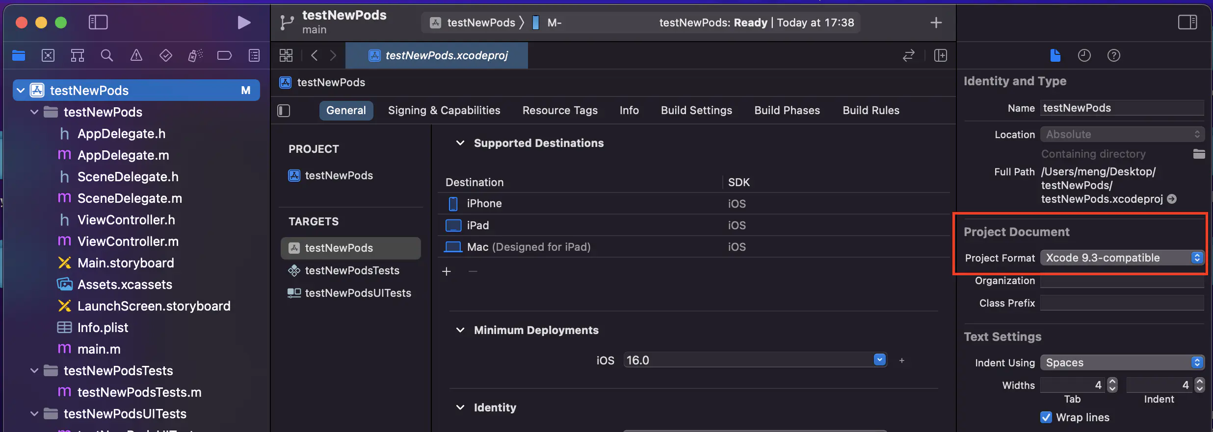Toggle the navigator sidebar button
This screenshot has width=1213, height=432.
coord(98,22)
